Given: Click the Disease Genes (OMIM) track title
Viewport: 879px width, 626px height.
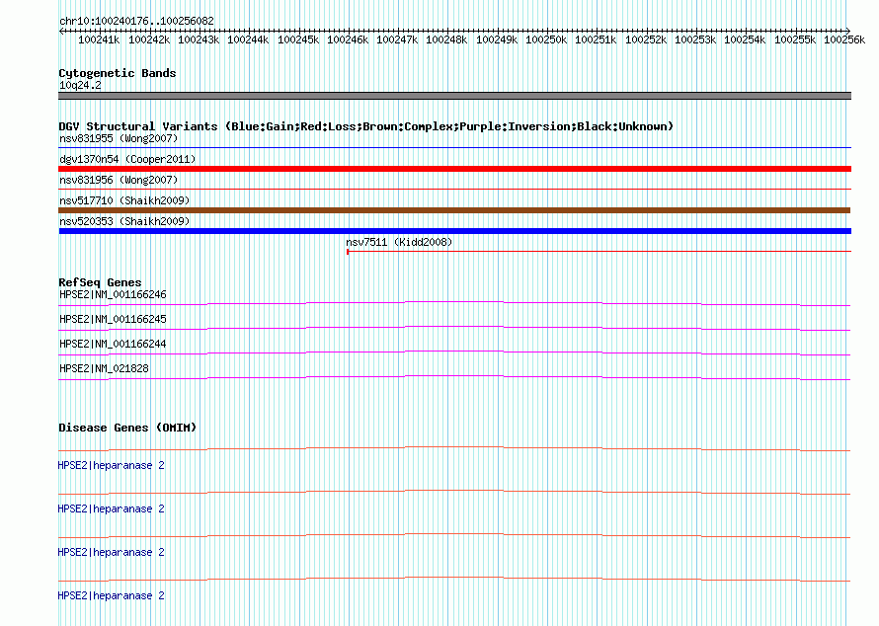Looking at the screenshot, I should 127,428.
